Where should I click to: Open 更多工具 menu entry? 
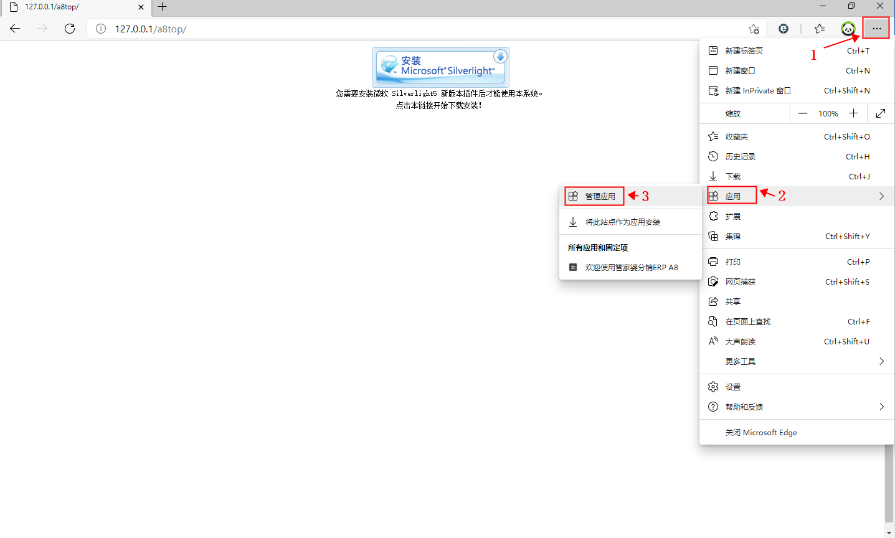coord(797,361)
